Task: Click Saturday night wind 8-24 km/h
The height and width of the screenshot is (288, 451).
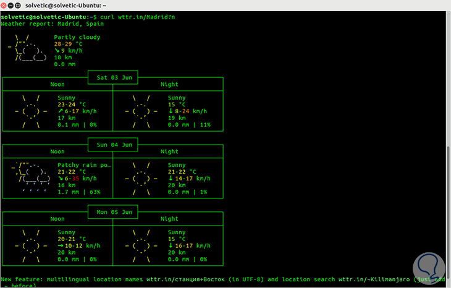Action: pos(188,111)
